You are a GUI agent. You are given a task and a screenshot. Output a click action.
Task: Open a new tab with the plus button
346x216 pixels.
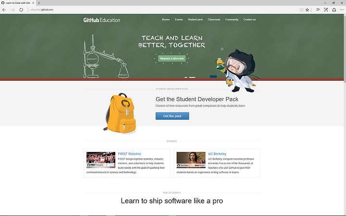click(39, 3)
